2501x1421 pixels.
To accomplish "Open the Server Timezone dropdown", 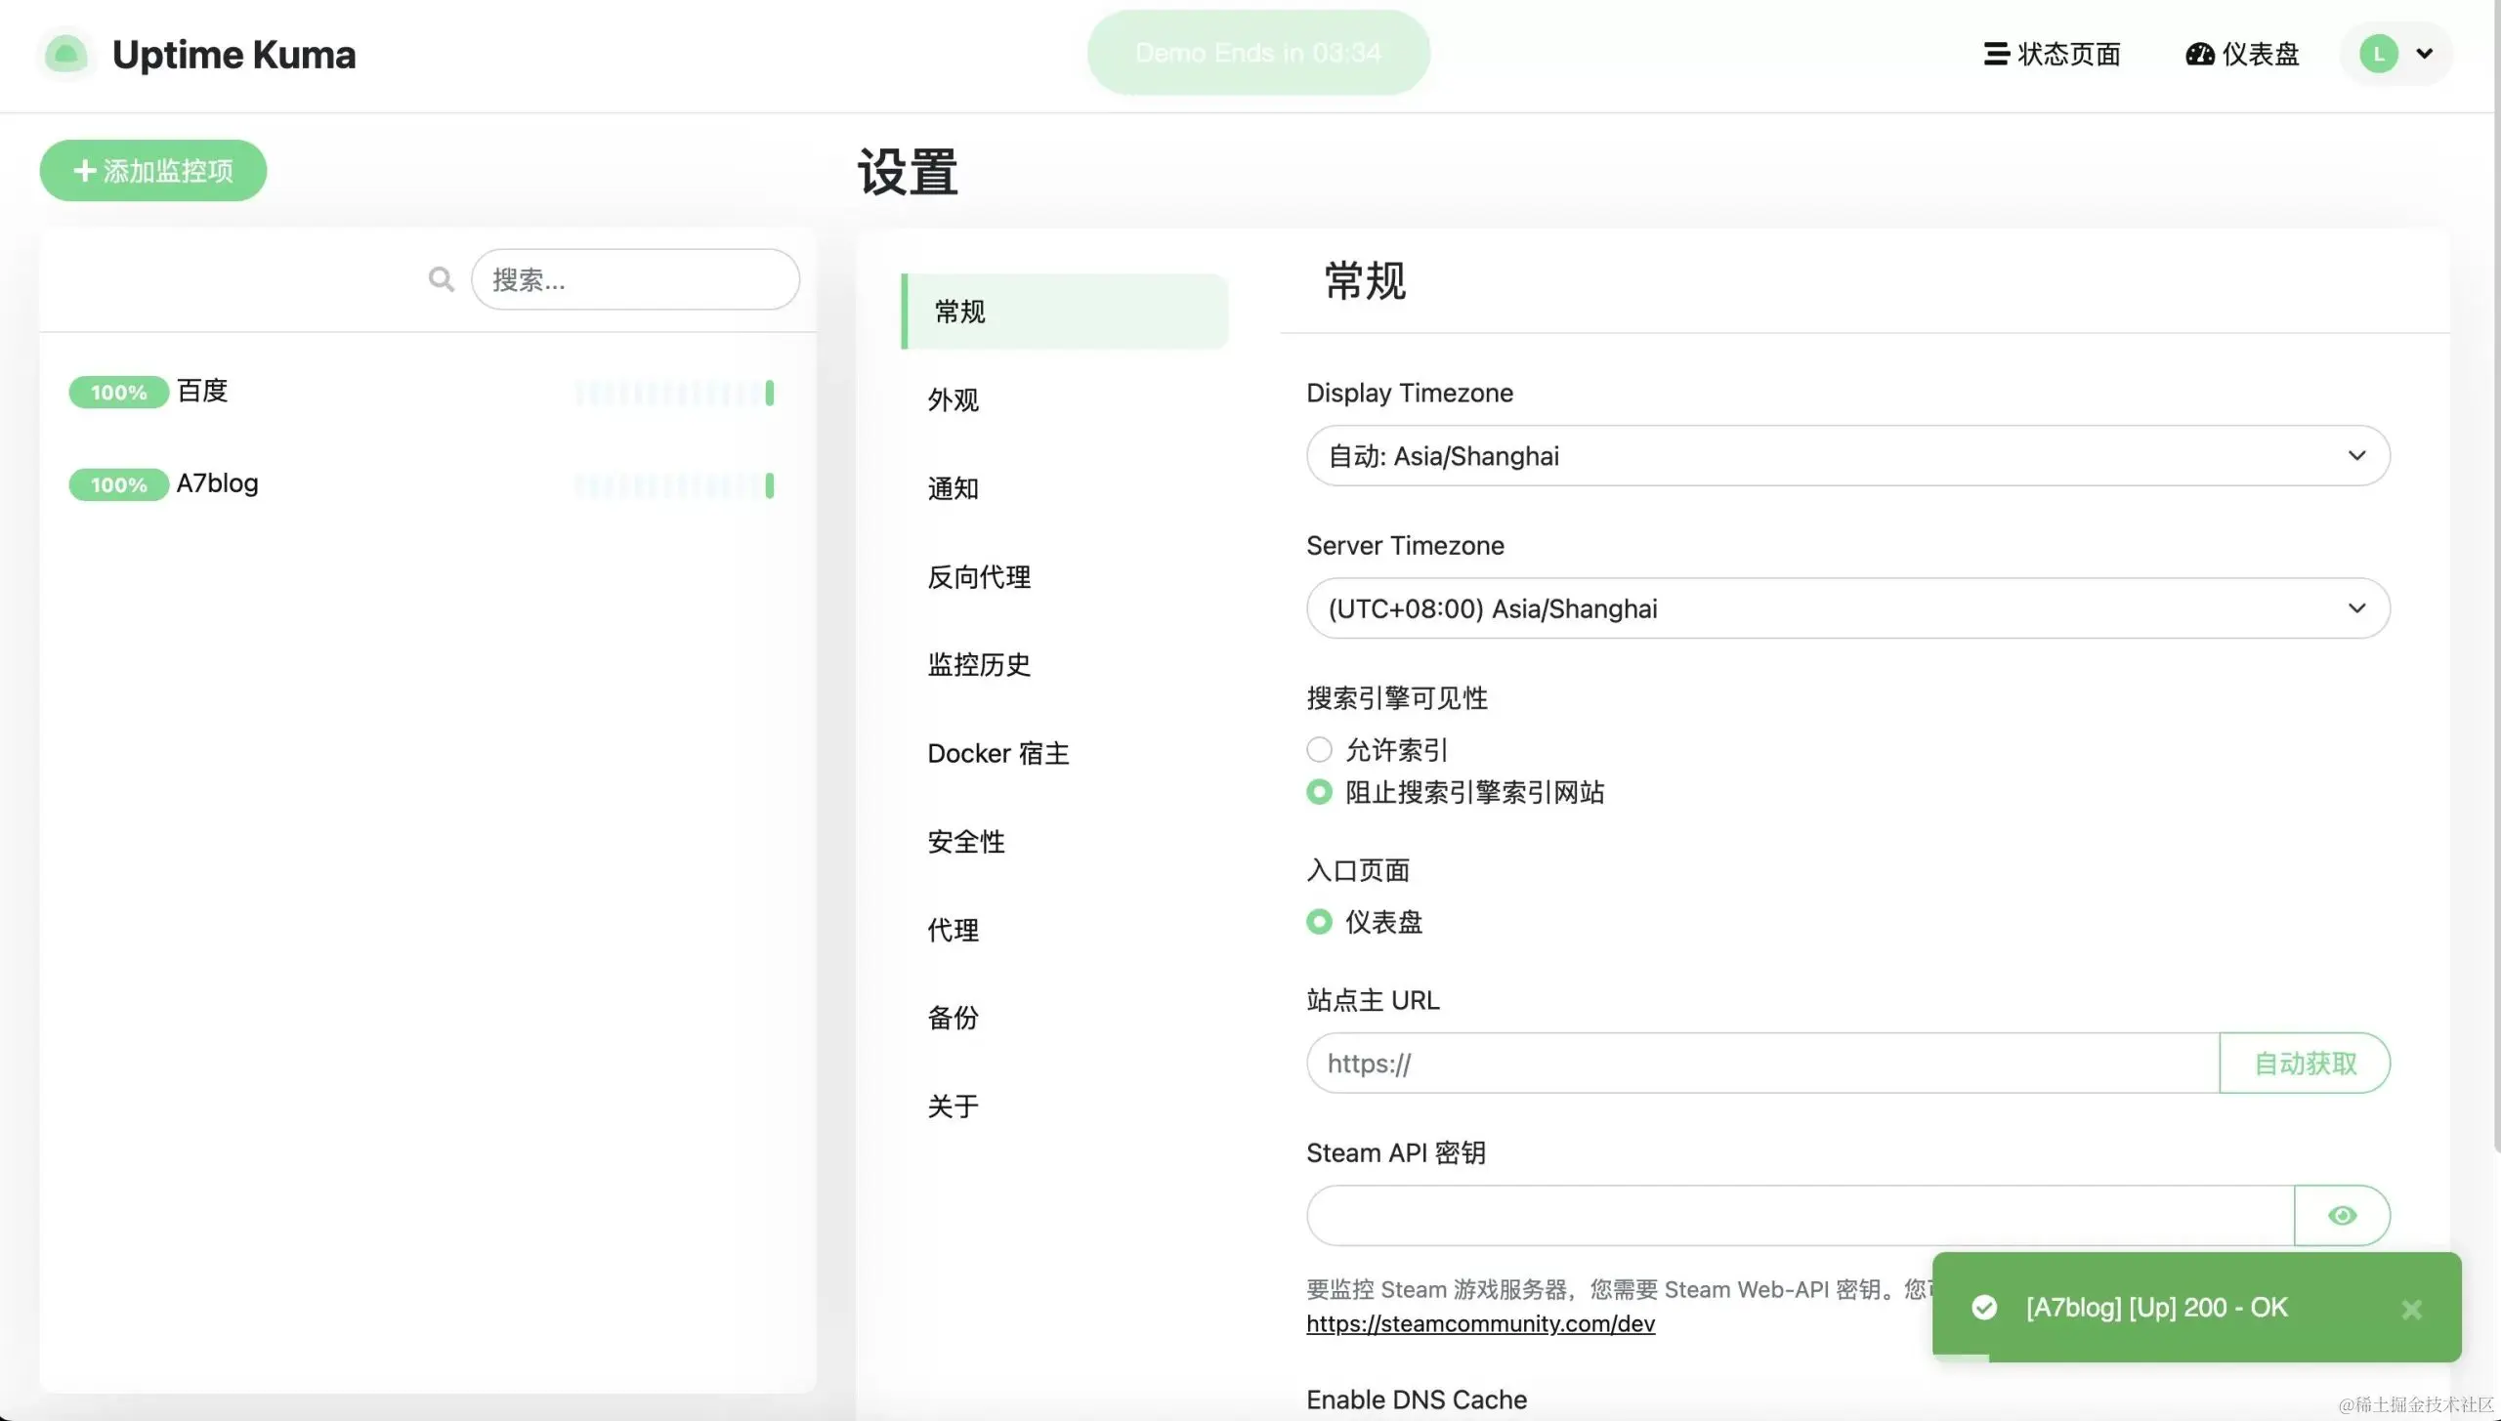I will pyautogui.click(x=1844, y=607).
